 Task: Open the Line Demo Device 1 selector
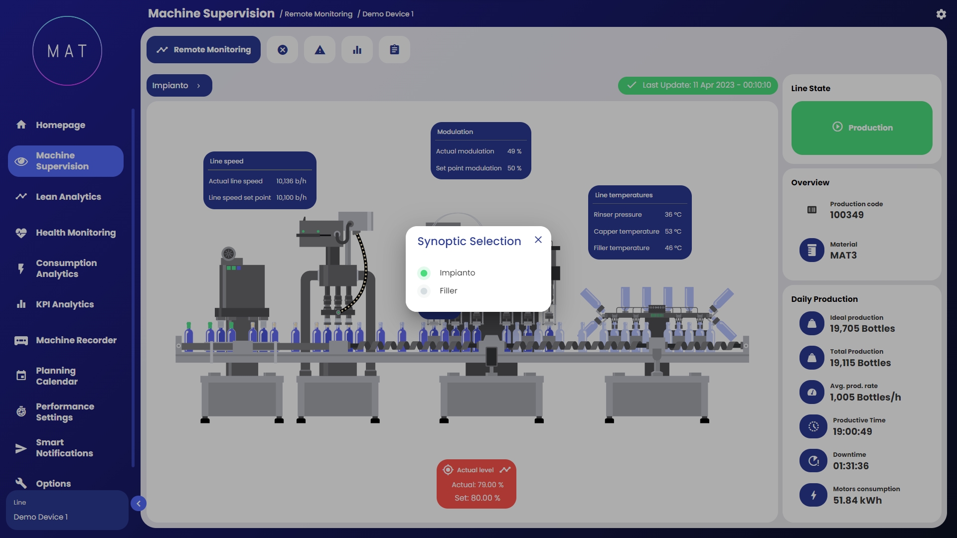point(67,510)
